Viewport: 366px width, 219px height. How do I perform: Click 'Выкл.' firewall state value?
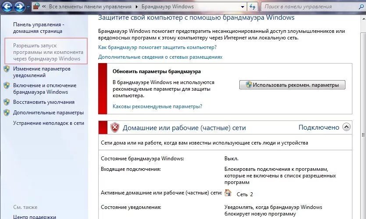231,159
